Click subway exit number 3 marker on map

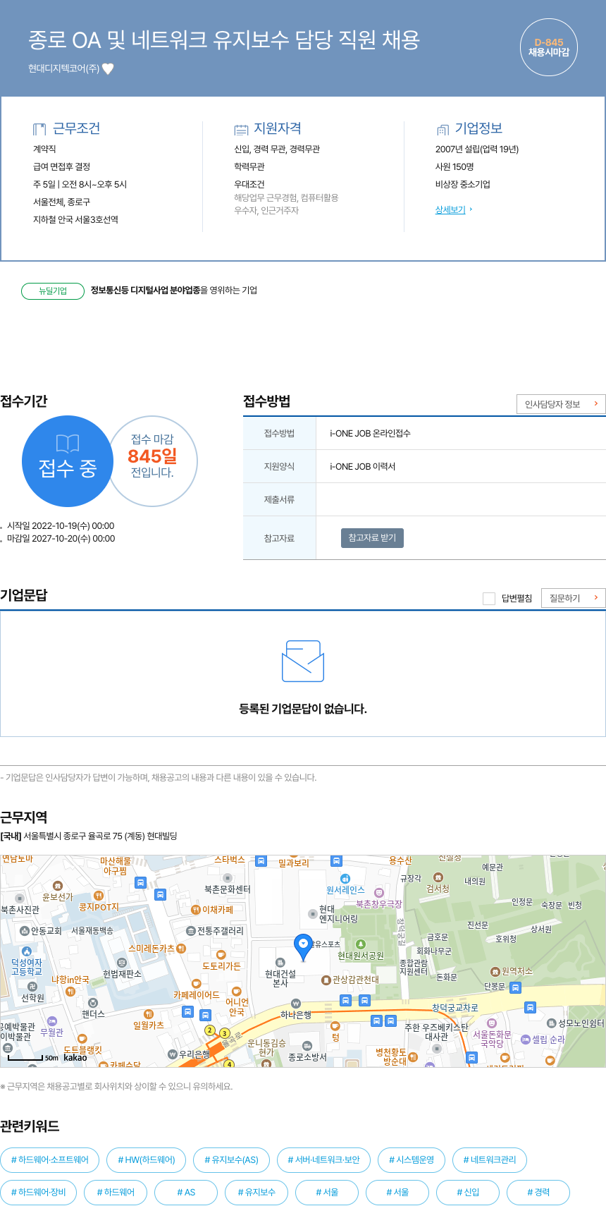pos(225,1033)
